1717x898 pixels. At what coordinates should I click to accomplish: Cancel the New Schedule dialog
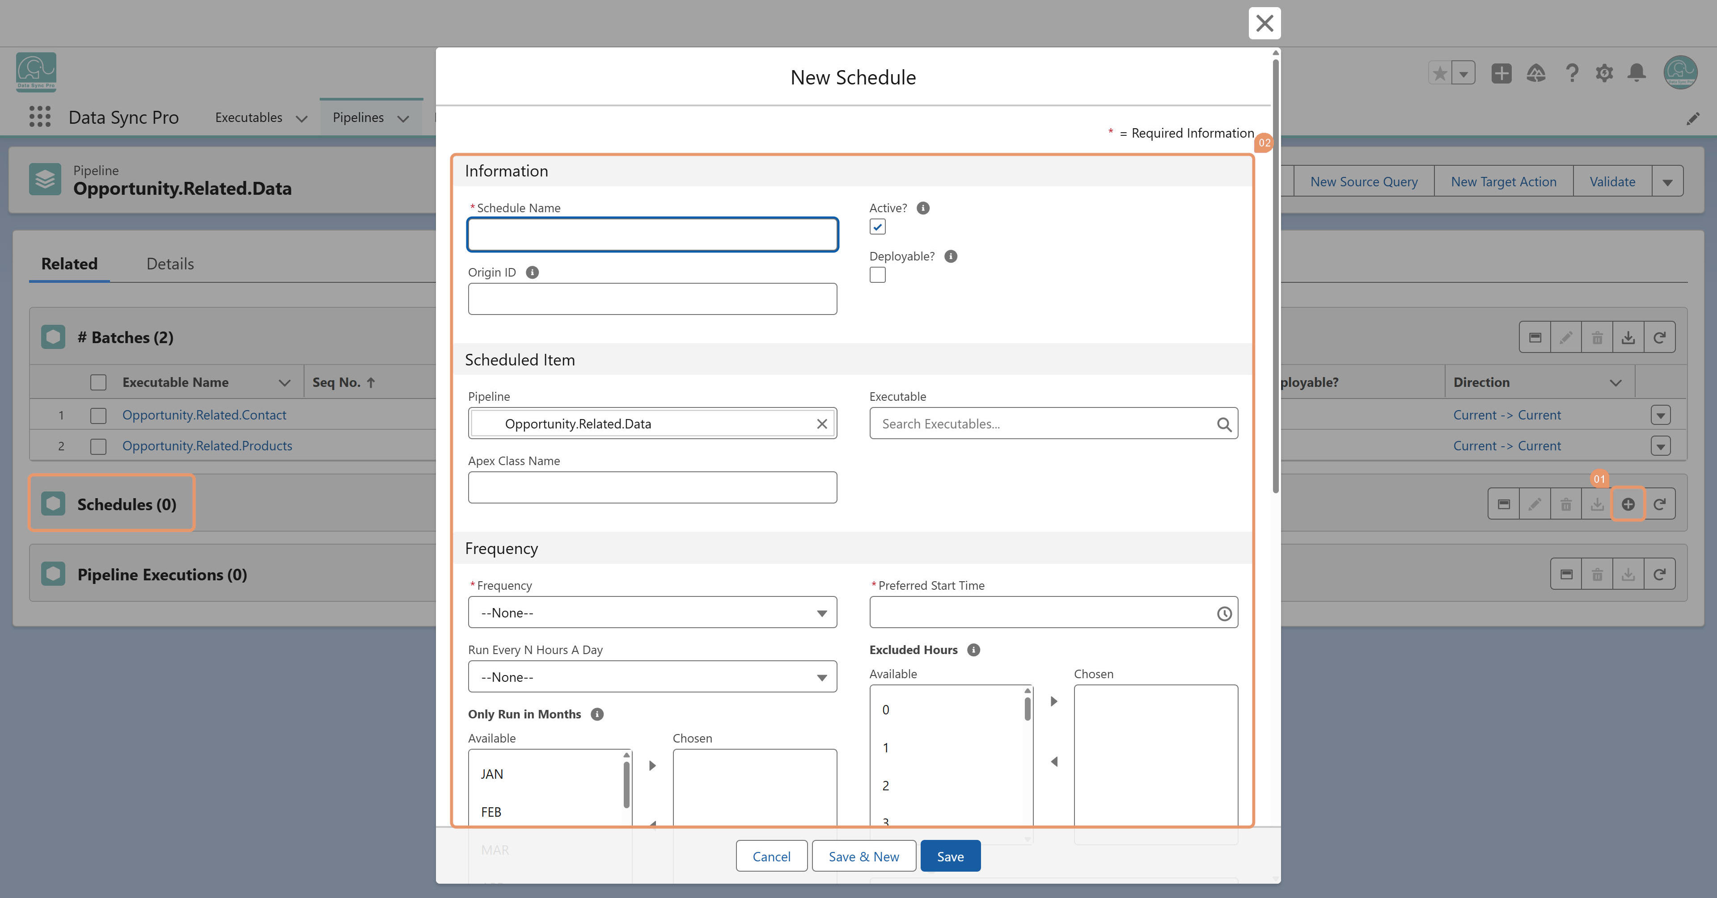coord(771,857)
